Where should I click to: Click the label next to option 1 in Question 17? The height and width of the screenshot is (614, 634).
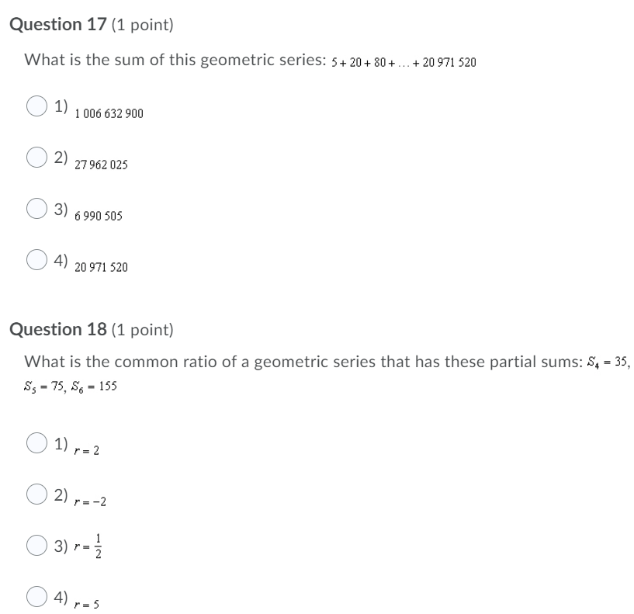tap(62, 105)
